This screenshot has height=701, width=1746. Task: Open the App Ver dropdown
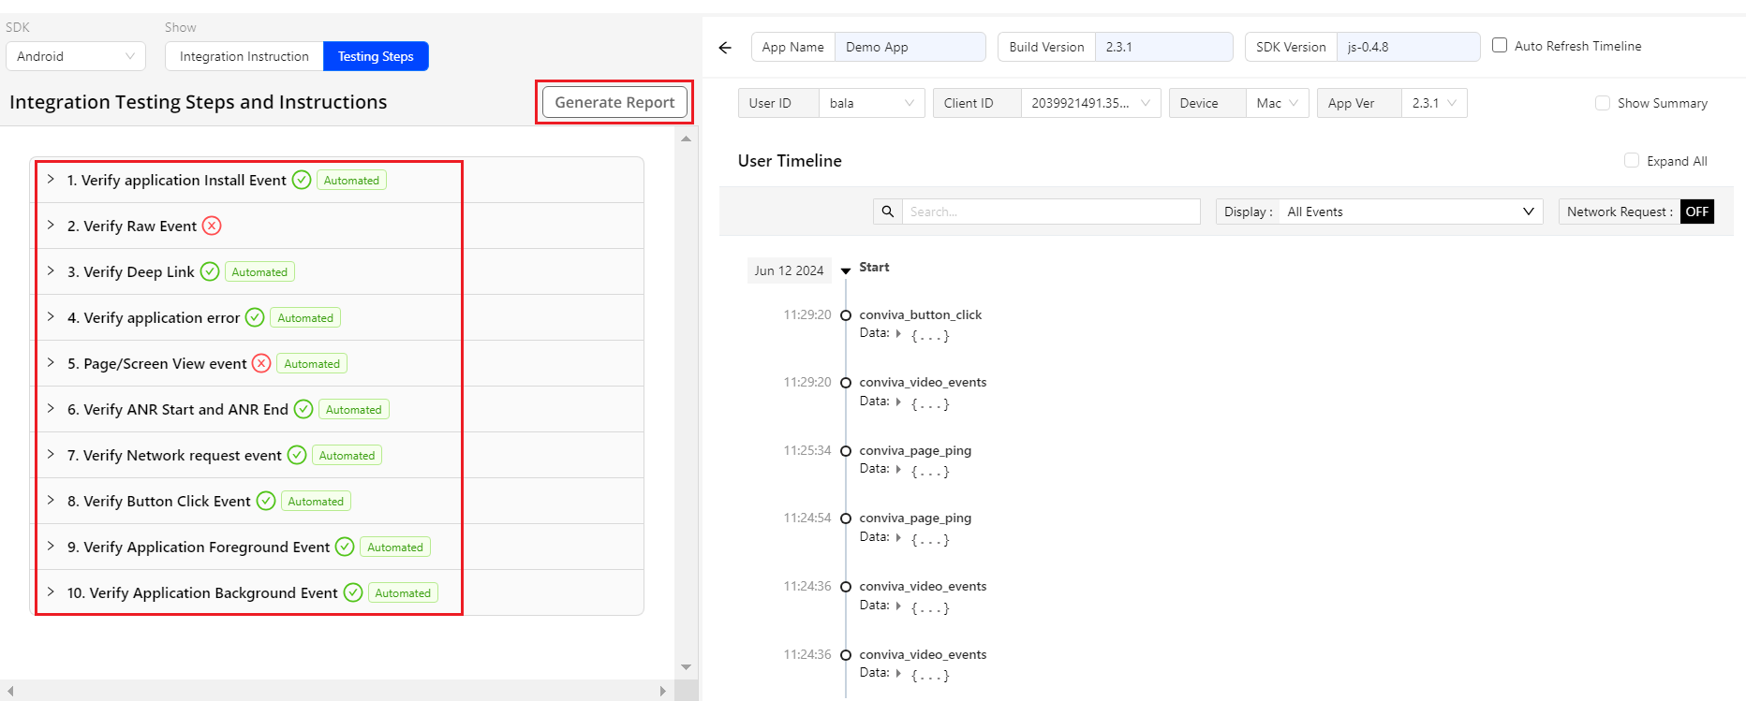click(1434, 103)
